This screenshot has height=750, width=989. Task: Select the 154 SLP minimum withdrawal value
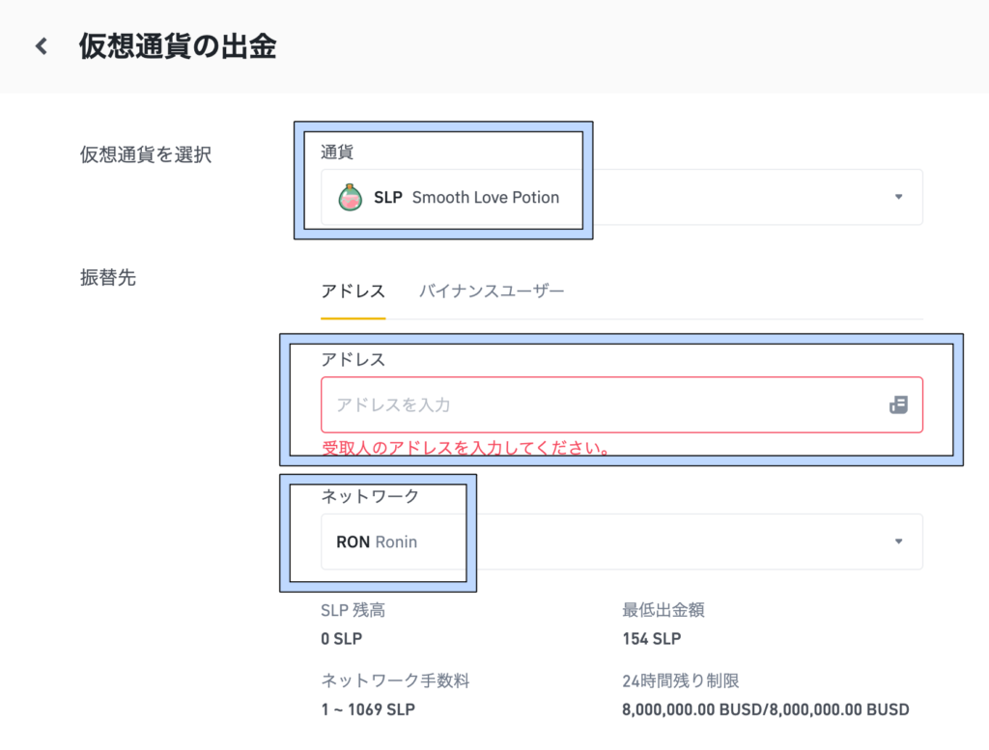(x=652, y=639)
